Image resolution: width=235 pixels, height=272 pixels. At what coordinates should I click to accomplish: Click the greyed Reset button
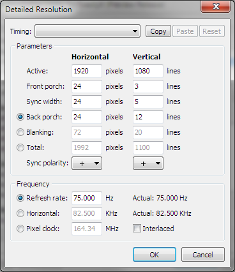pyautogui.click(x=212, y=31)
